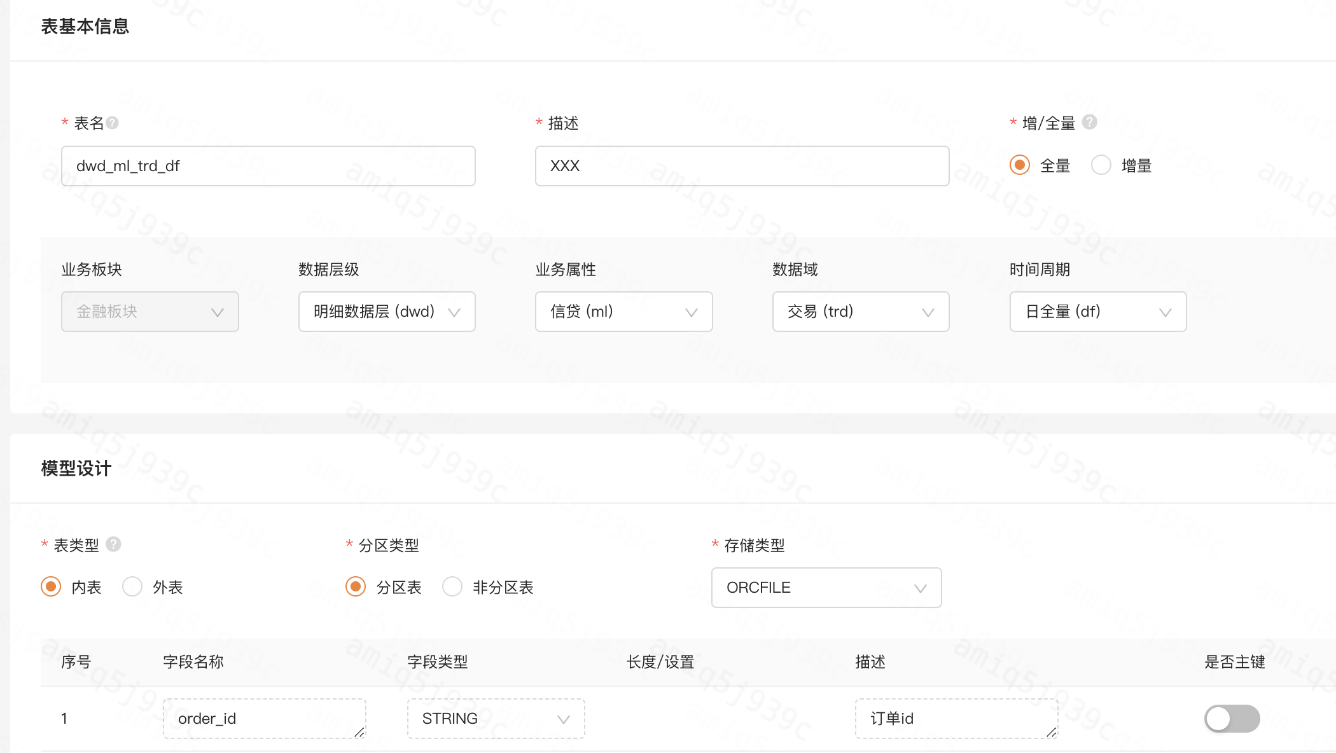Click help icon next to 增/全量 label
The height and width of the screenshot is (753, 1336).
pyautogui.click(x=1089, y=122)
